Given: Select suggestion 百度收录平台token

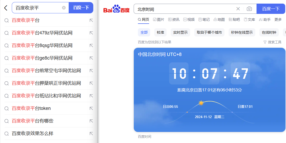Looking at the screenshot, I should (x=31, y=109).
